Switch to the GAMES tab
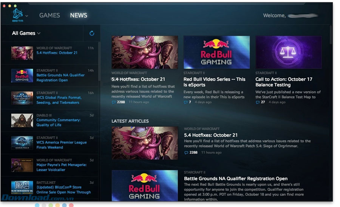Viewport: 340px width, 207px height. pyautogui.click(x=49, y=15)
